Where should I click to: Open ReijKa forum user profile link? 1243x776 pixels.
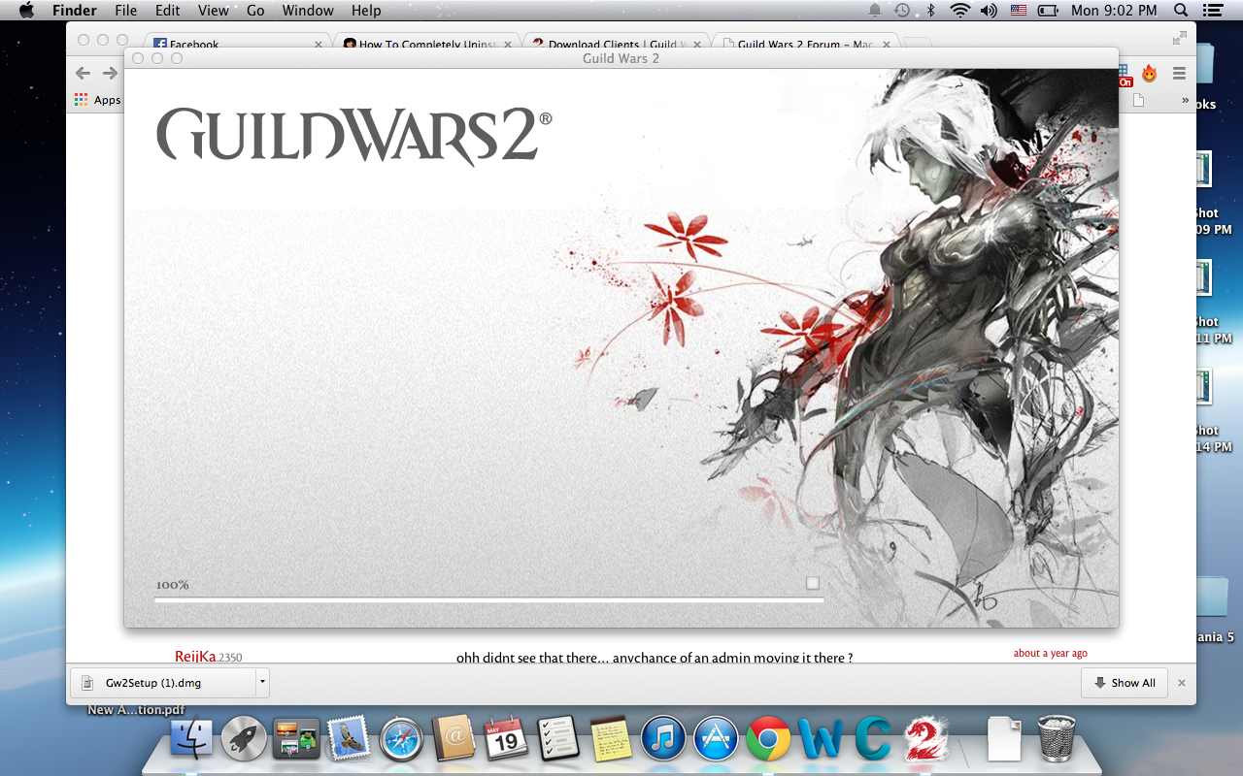click(x=195, y=657)
